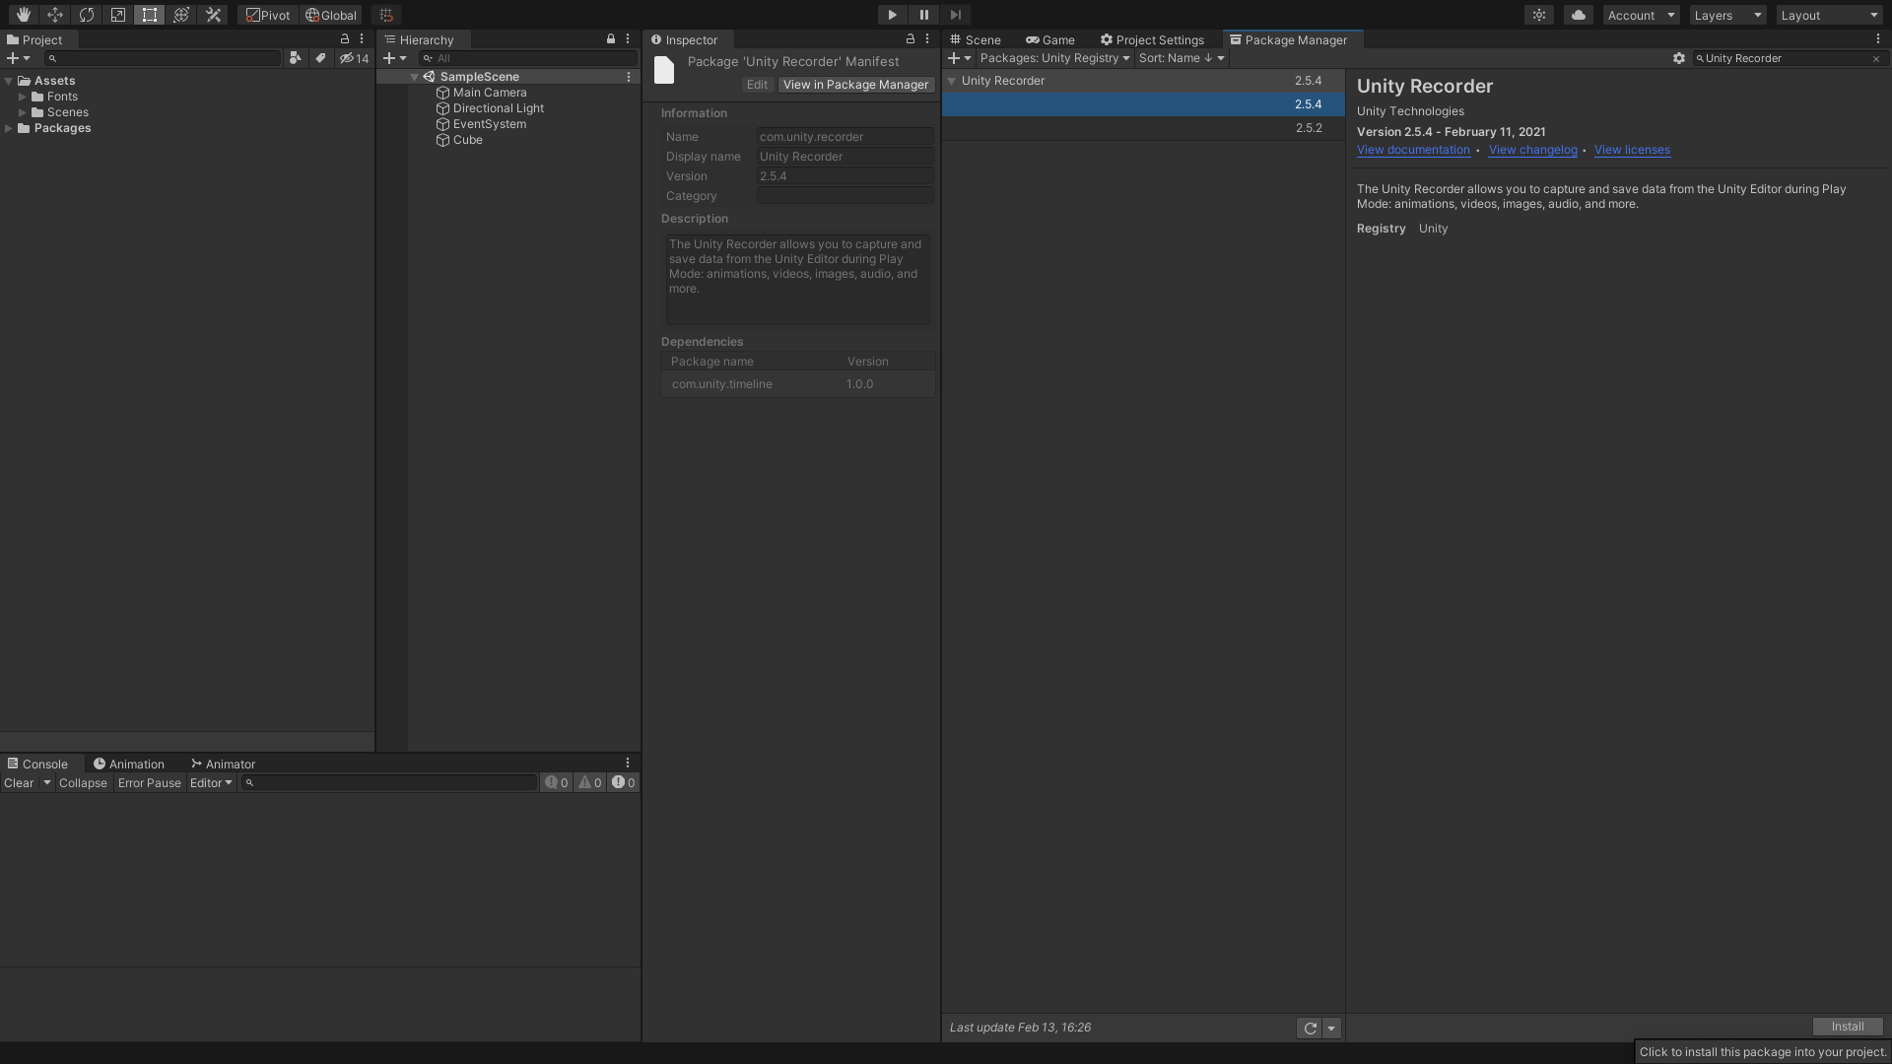Viewport: 1892px width, 1064px height.
Task: Expand the Packages folder
Action: coord(9,128)
